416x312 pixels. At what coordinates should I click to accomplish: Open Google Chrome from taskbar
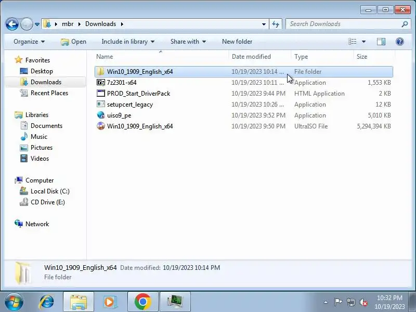coord(142,302)
